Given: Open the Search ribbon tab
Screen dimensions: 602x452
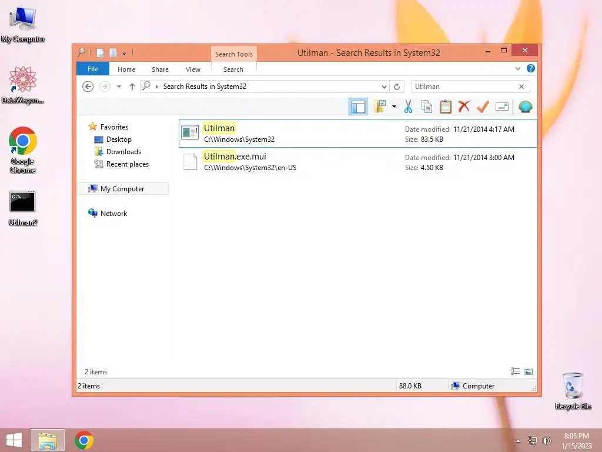Looking at the screenshot, I should pyautogui.click(x=233, y=69).
